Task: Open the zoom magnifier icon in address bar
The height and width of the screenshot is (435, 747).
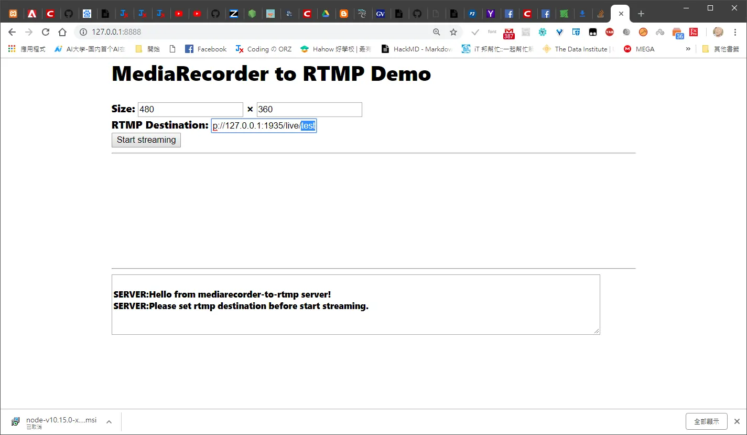Action: tap(437, 32)
